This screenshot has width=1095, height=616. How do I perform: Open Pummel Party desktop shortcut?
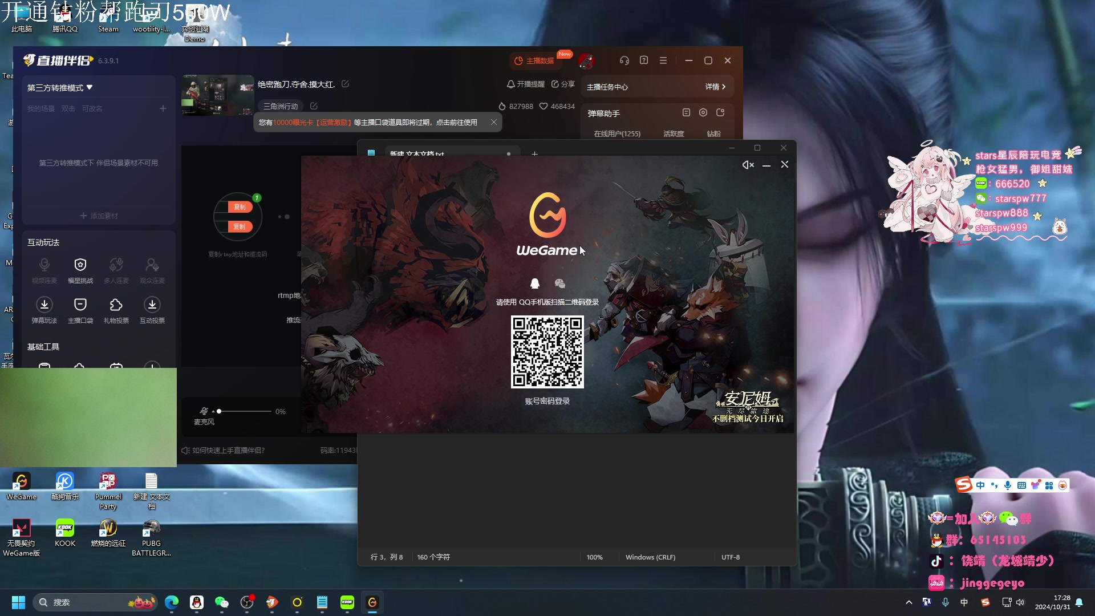108,491
